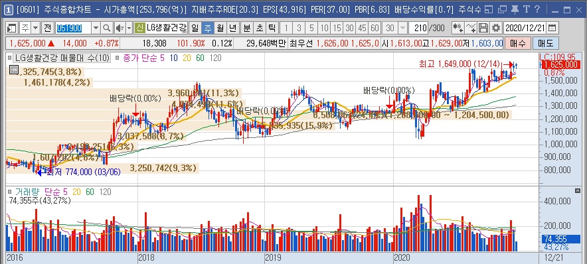Viewport: 587px width, 264px height.
Task: Click the 최저 774,000 (03/06) label
Action: click(x=84, y=172)
